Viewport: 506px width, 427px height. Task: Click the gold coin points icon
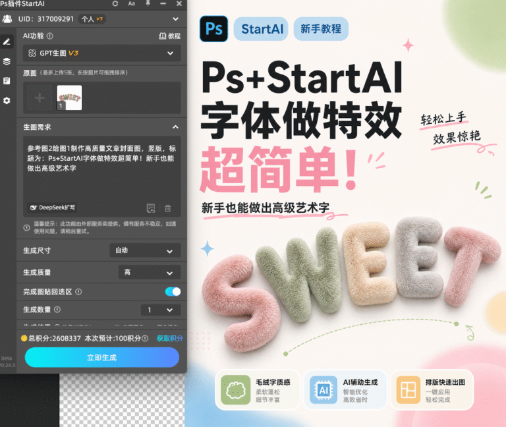24,338
